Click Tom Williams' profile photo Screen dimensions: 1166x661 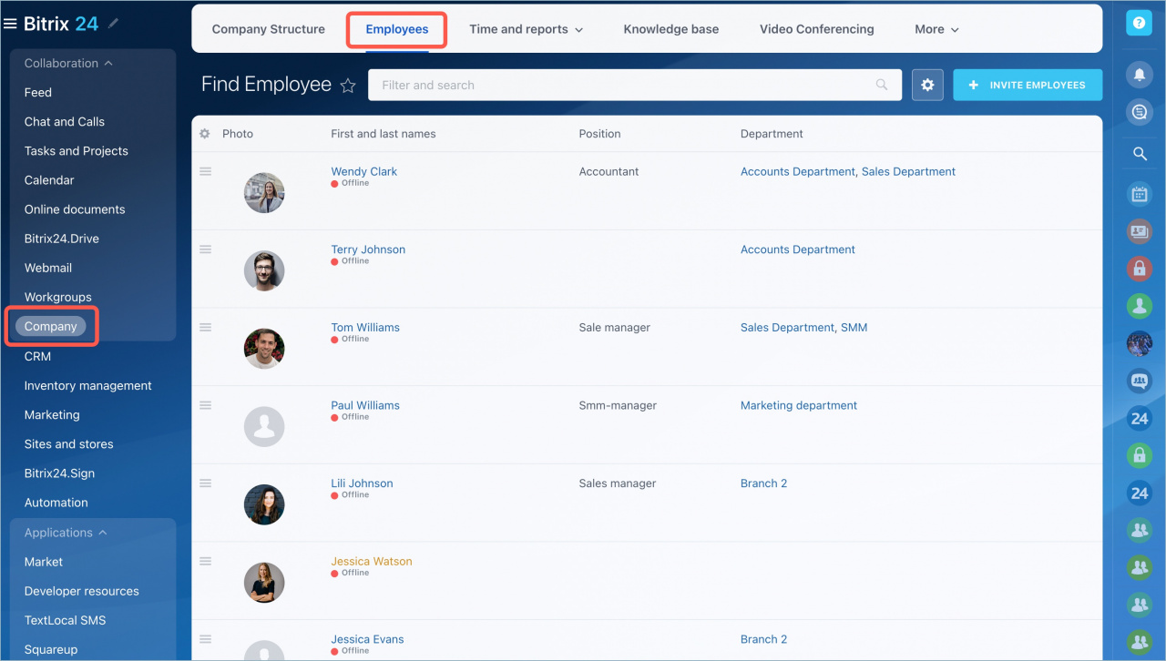coord(264,349)
